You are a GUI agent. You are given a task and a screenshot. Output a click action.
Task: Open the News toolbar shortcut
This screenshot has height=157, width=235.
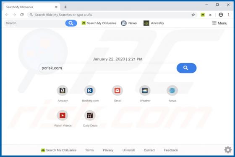tap(129, 23)
